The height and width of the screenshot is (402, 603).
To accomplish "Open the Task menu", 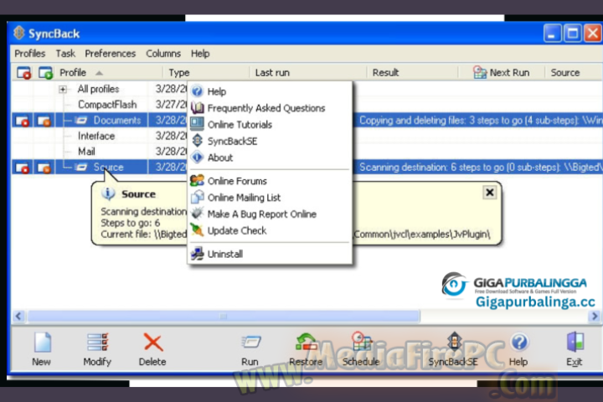I will pos(65,54).
